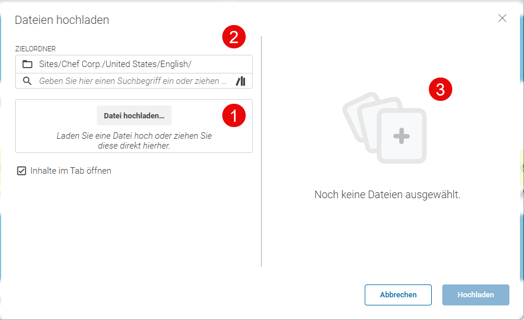
Task: Click the Datei hochladen... button
Action: 134,116
